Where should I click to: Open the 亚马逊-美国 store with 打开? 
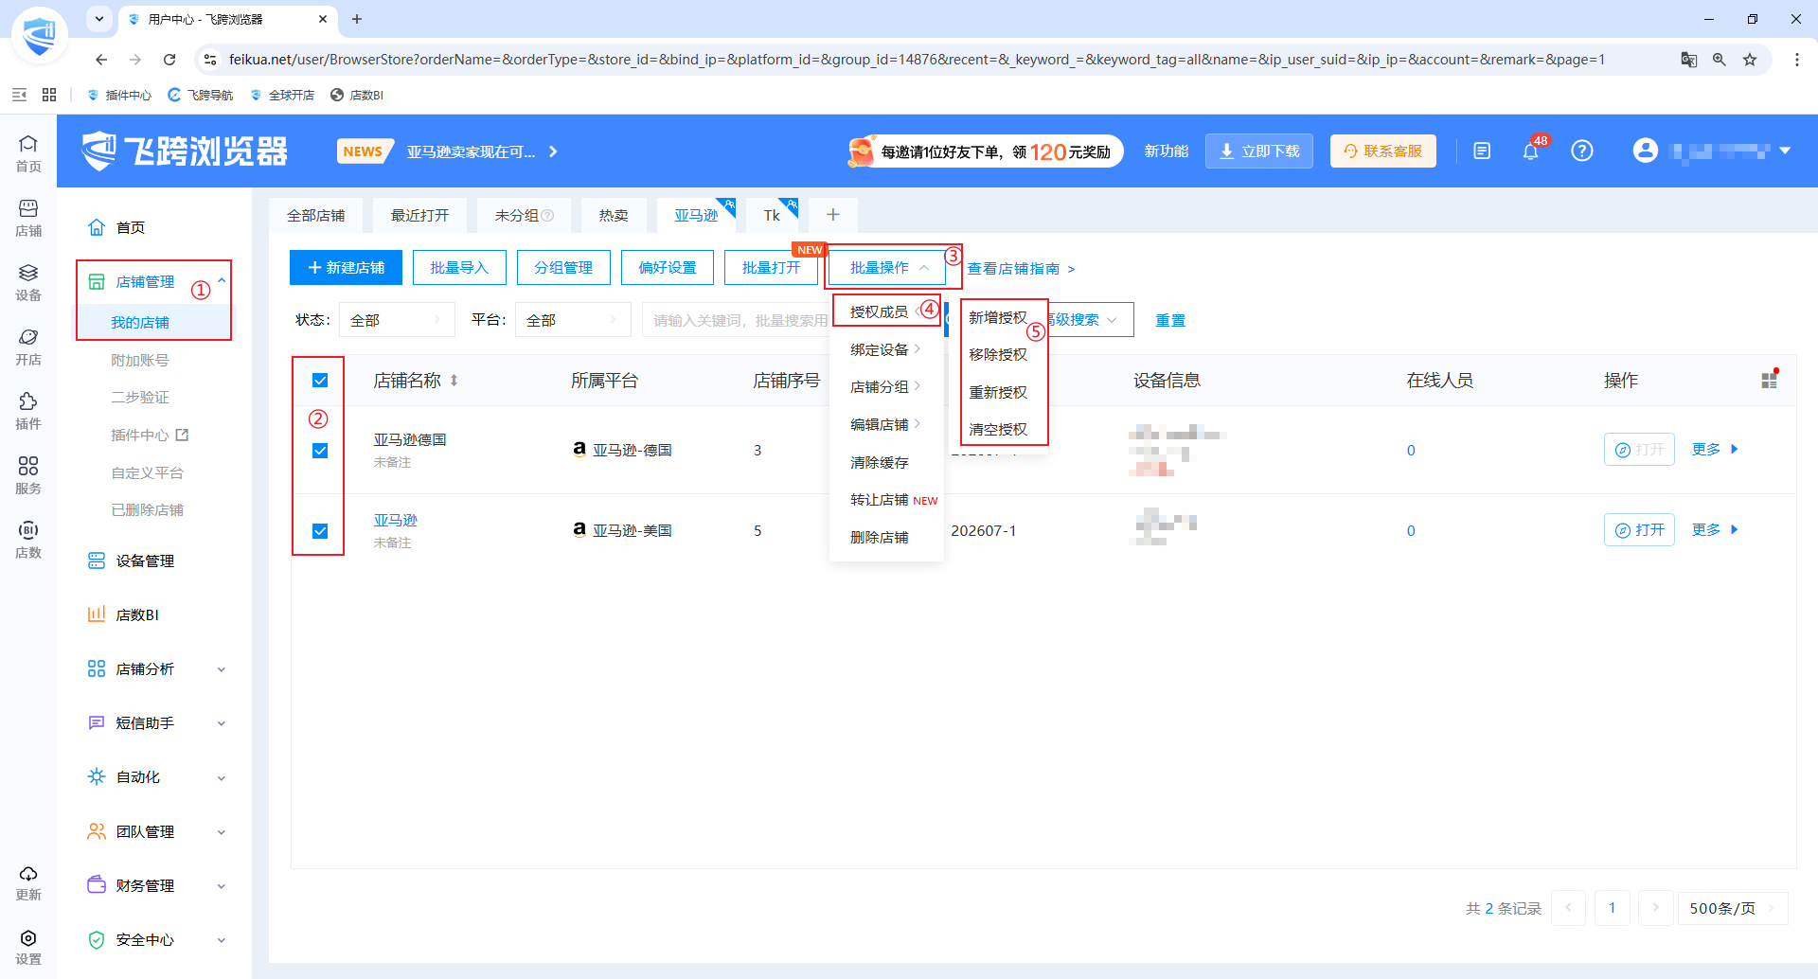pos(1639,530)
